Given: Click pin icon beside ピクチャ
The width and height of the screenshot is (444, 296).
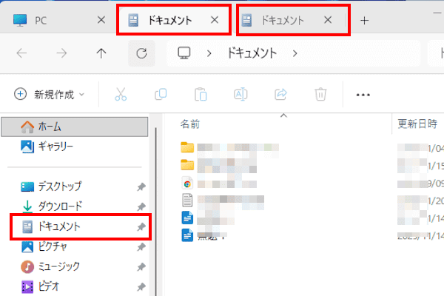Looking at the screenshot, I should tap(141, 246).
